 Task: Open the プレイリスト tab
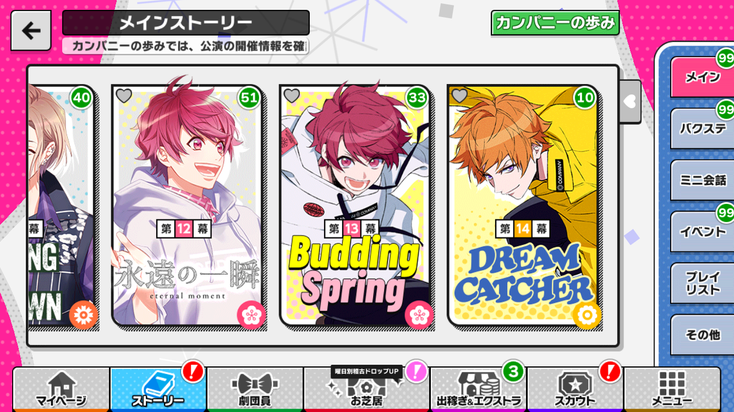(x=702, y=283)
